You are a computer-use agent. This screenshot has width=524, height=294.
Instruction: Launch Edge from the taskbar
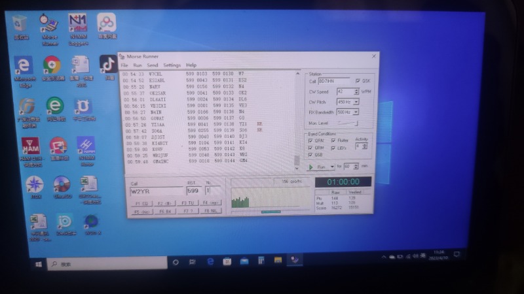210,262
